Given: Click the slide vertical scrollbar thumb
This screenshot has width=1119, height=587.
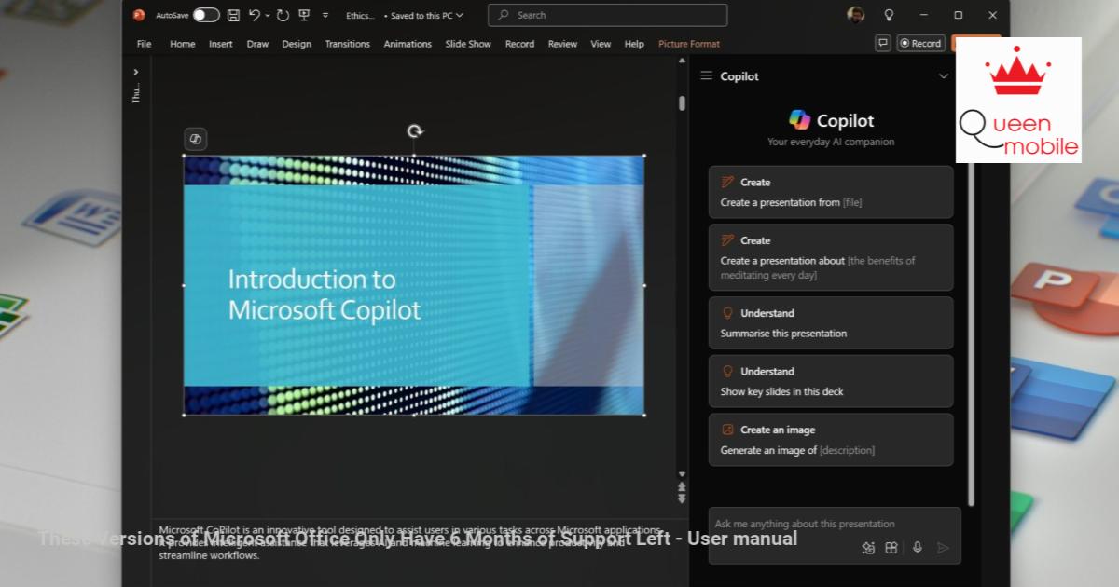Looking at the screenshot, I should point(682,103).
